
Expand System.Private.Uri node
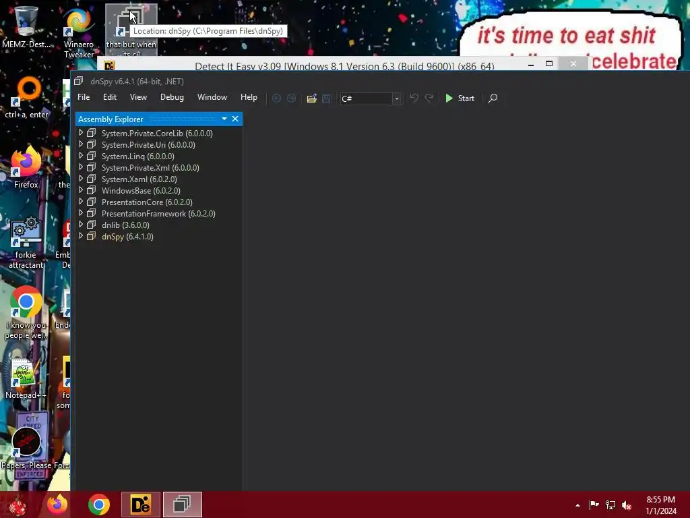coord(81,144)
